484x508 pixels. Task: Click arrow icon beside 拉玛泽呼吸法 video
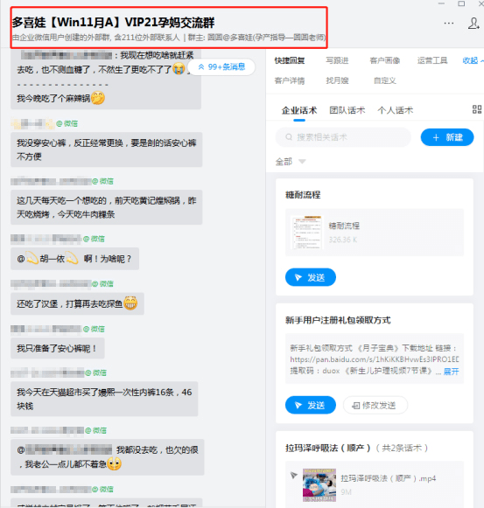[294, 476]
